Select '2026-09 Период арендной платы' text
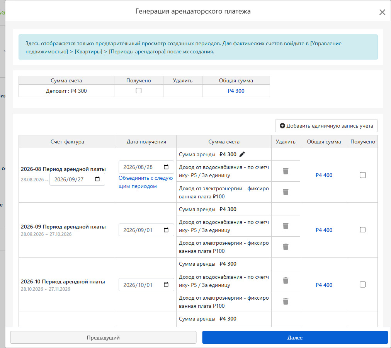 tap(63, 227)
